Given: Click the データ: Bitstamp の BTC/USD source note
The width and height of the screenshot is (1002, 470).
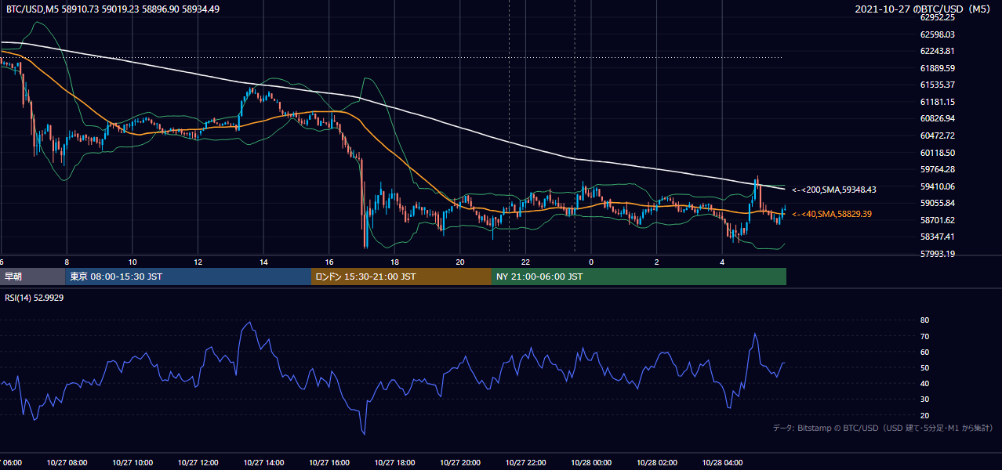Looking at the screenshot, I should 883,428.
